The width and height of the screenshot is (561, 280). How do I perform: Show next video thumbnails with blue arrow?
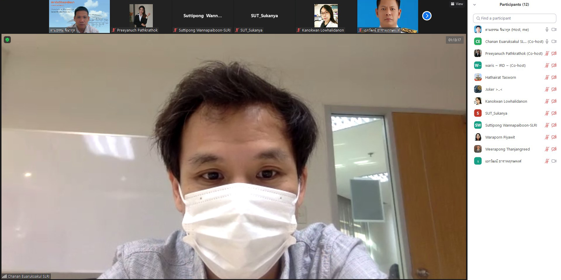tap(427, 16)
